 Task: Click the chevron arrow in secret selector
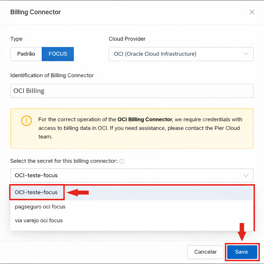[x=246, y=176]
